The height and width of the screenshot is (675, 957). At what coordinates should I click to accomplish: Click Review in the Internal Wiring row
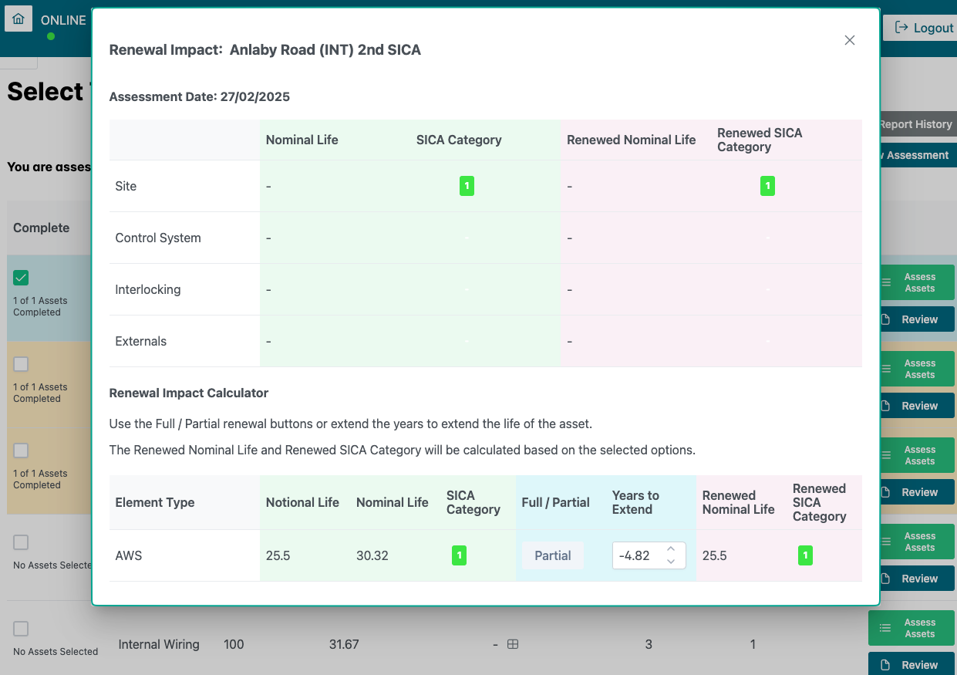(912, 665)
